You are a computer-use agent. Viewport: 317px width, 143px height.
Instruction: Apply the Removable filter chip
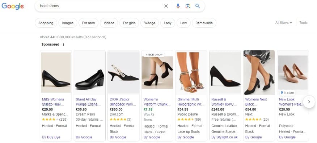pos(204,23)
